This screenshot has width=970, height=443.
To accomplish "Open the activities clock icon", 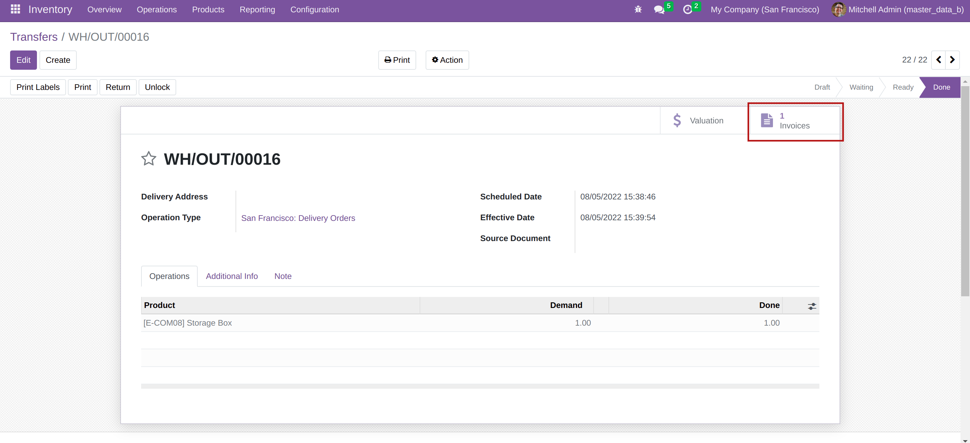I will (687, 9).
